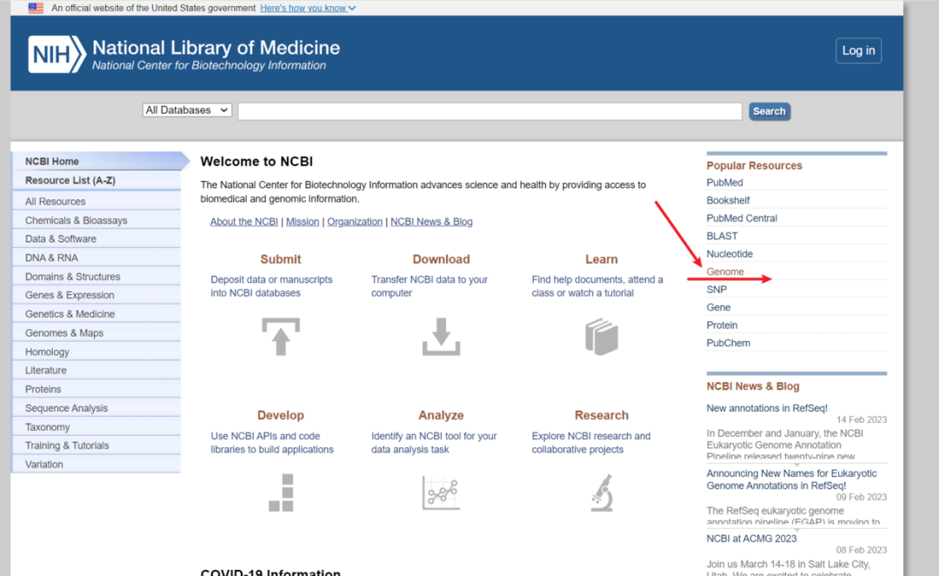Open Genetics & Medicine category
The width and height of the screenshot is (939, 576).
[97, 314]
